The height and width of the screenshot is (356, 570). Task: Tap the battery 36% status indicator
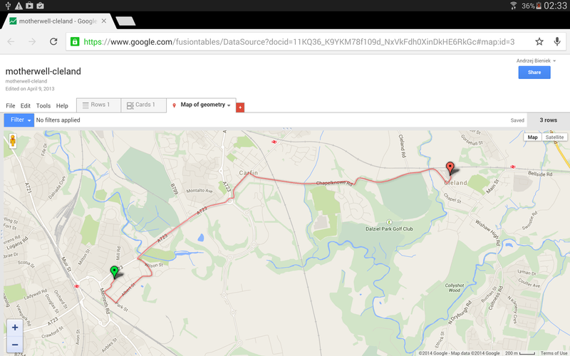(532, 6)
